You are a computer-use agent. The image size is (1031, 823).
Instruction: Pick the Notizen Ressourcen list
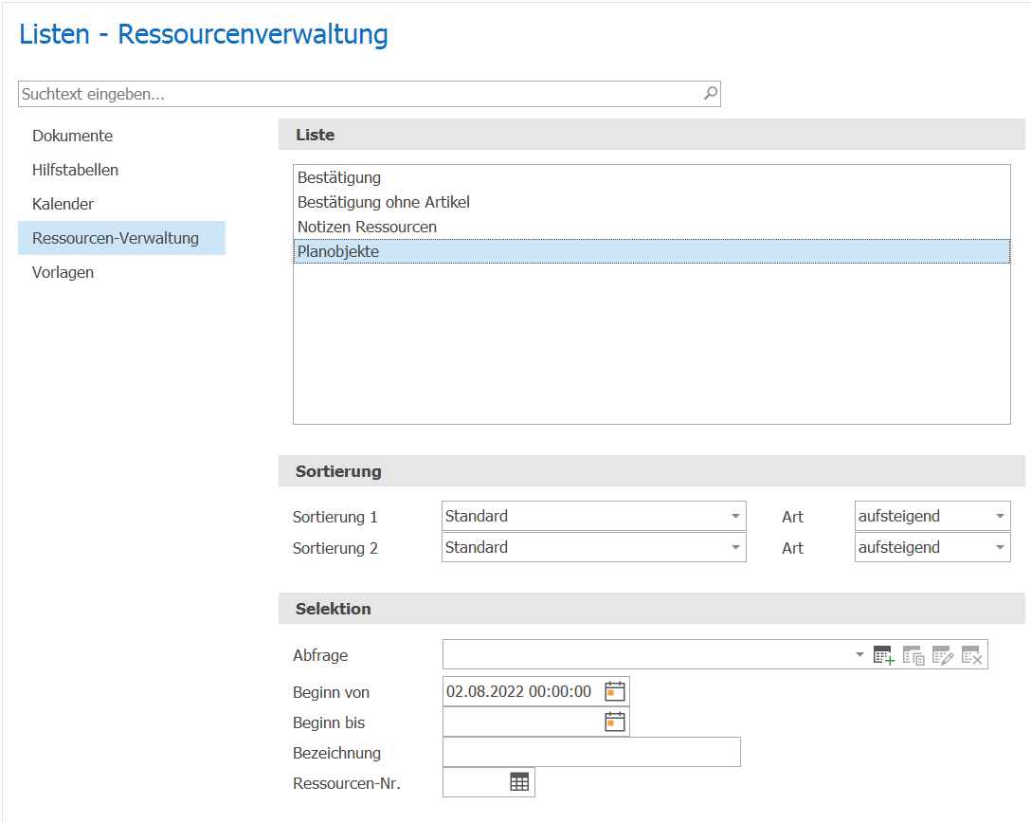click(x=651, y=227)
